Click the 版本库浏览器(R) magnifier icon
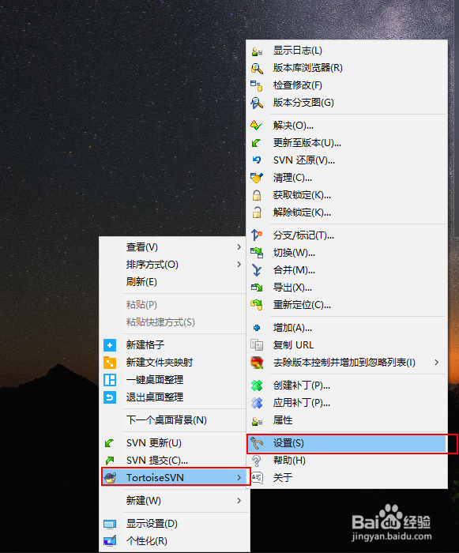459x553 pixels. click(257, 68)
